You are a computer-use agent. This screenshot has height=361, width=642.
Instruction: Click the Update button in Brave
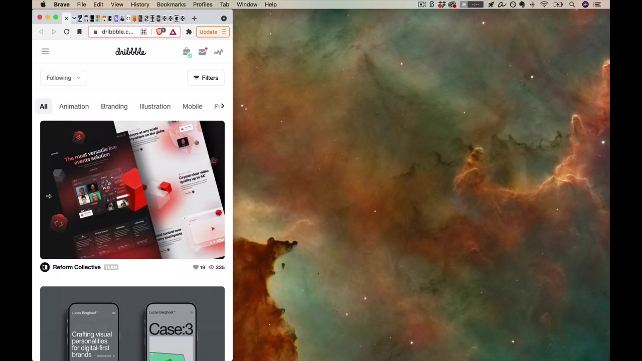(x=213, y=32)
